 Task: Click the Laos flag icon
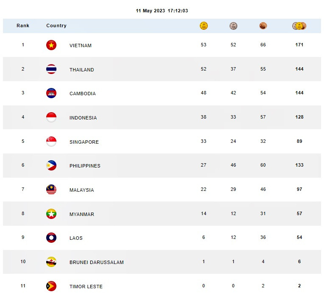tap(51, 238)
